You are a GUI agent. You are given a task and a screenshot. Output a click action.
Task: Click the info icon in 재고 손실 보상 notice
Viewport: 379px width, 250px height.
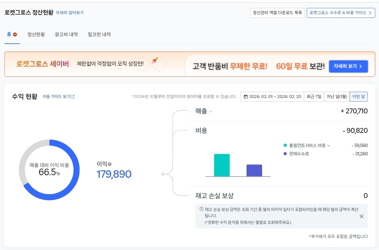click(x=201, y=209)
